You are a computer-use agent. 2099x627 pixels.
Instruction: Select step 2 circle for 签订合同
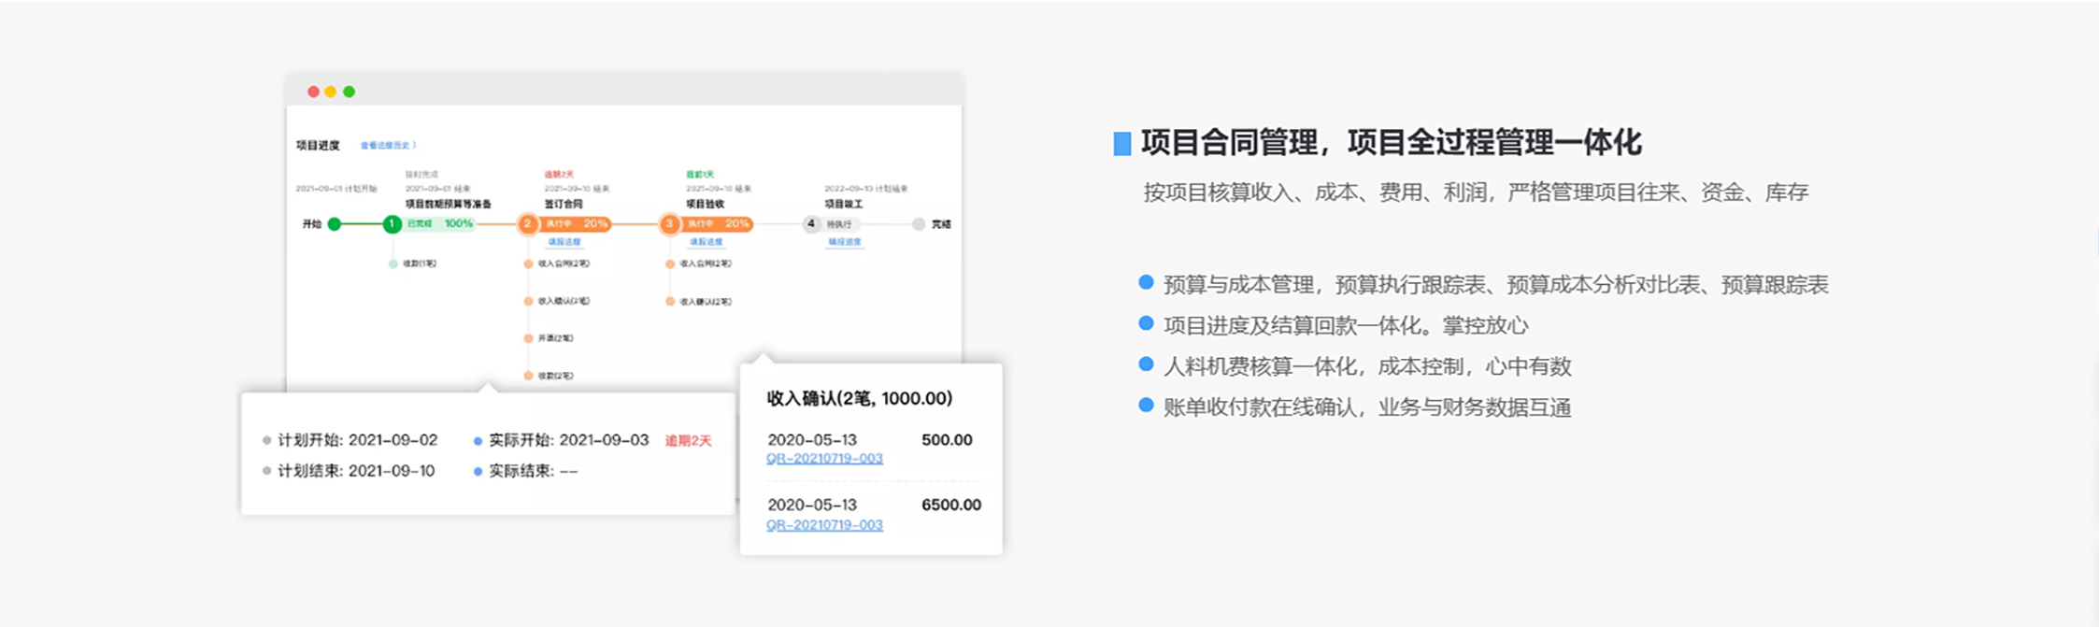click(528, 224)
